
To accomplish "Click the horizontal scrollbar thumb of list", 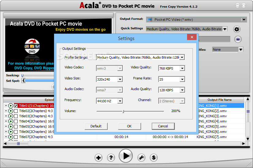I will (x=18, y=144).
